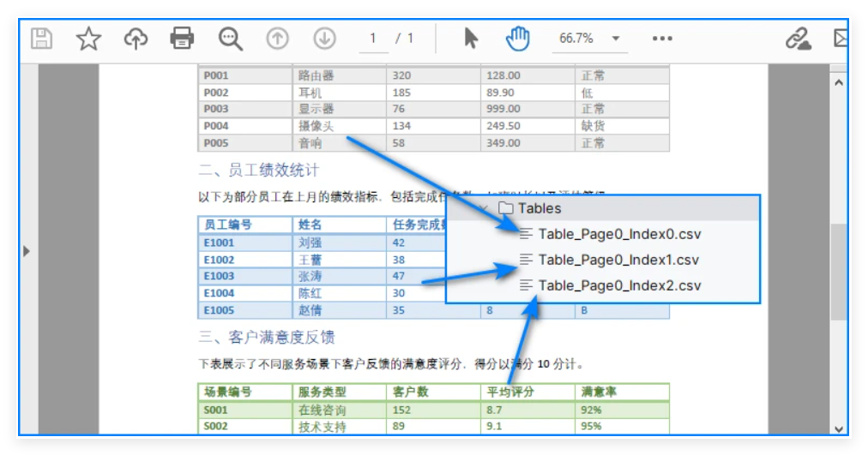Open the 66.7% zoom level dropdown
868x455 pixels.
615,39
